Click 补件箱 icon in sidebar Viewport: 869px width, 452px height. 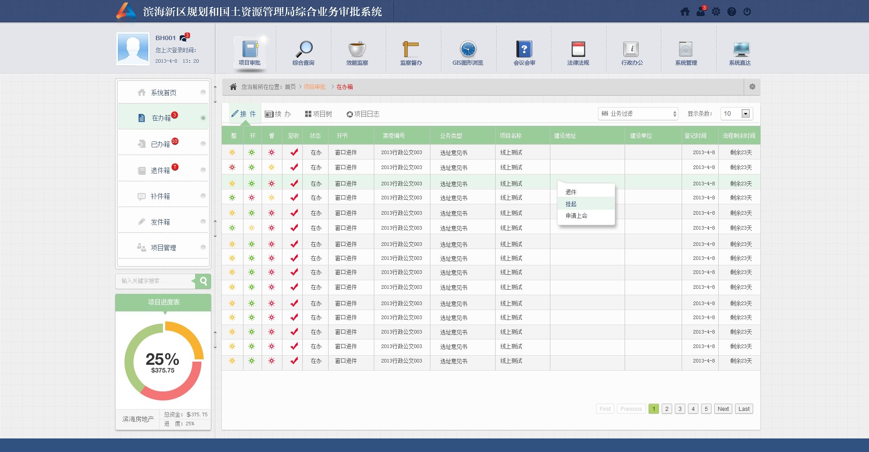142,196
